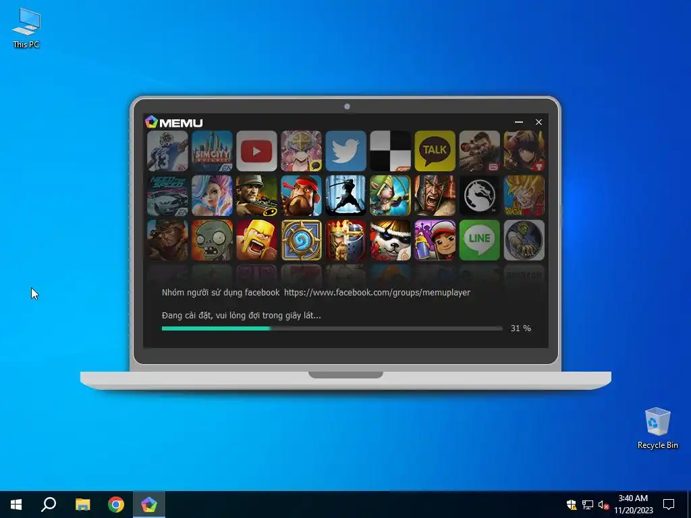Click the Dragon Ball Goku icon
The width and height of the screenshot is (691, 518).
click(524, 196)
